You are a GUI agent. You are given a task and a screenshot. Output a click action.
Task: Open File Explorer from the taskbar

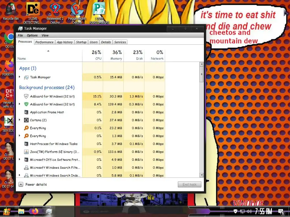click(21, 211)
